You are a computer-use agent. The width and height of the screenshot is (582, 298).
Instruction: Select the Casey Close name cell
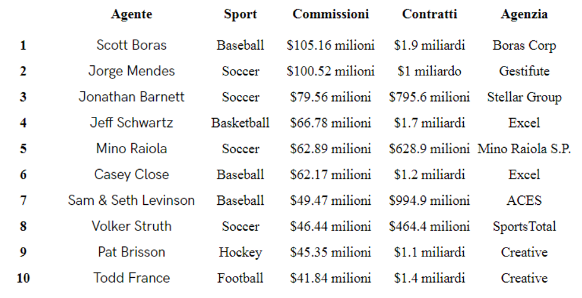point(131,175)
